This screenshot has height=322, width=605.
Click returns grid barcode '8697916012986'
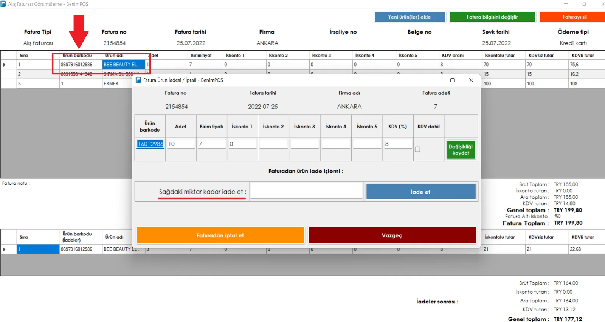pos(81,249)
